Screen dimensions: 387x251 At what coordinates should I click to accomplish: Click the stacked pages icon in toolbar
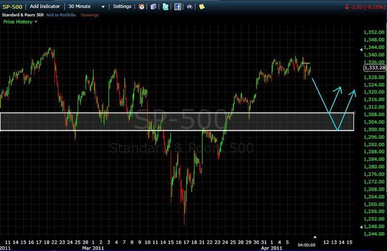pos(153,7)
